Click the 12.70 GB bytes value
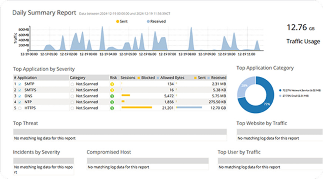The image size is (323, 179). click(x=218, y=108)
